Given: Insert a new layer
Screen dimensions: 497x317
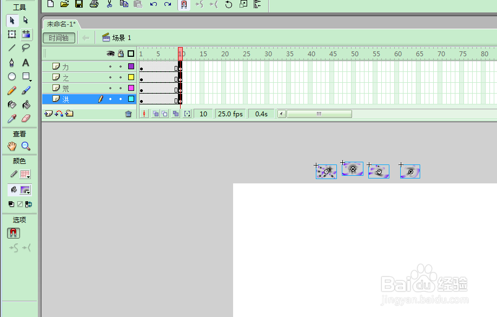Looking at the screenshot, I should point(48,114).
